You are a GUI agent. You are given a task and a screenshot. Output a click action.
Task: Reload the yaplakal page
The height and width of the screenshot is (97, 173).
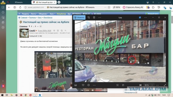pyautogui.click(x=20, y=7)
